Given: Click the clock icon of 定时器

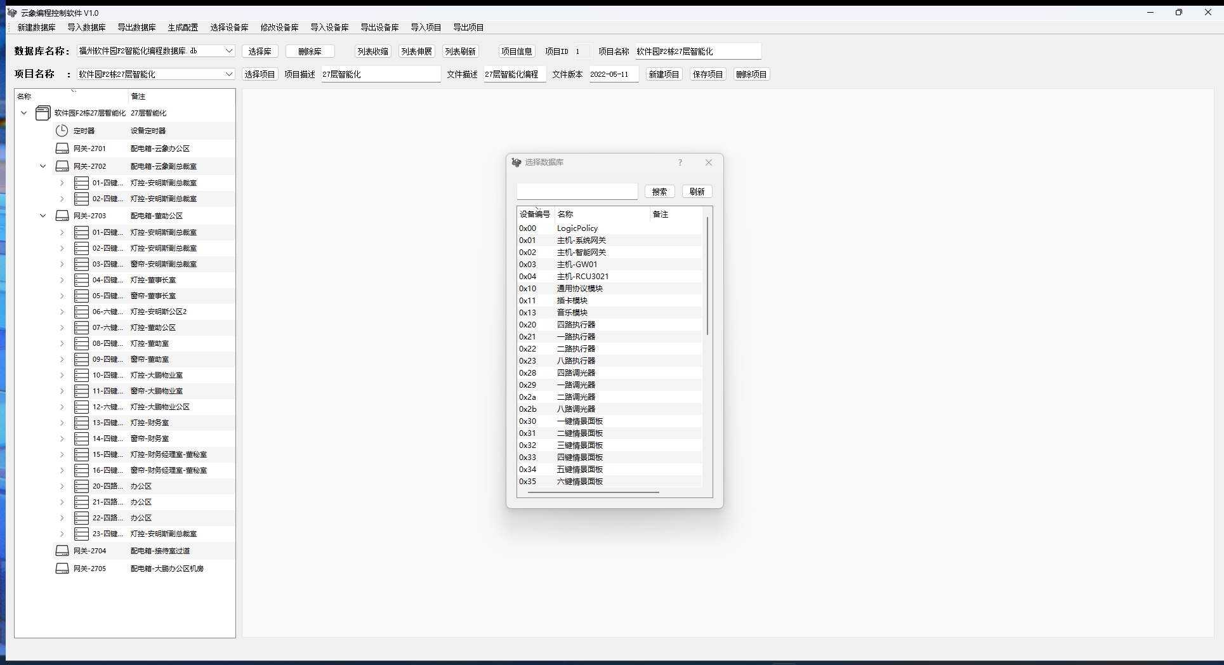Looking at the screenshot, I should [x=62, y=131].
